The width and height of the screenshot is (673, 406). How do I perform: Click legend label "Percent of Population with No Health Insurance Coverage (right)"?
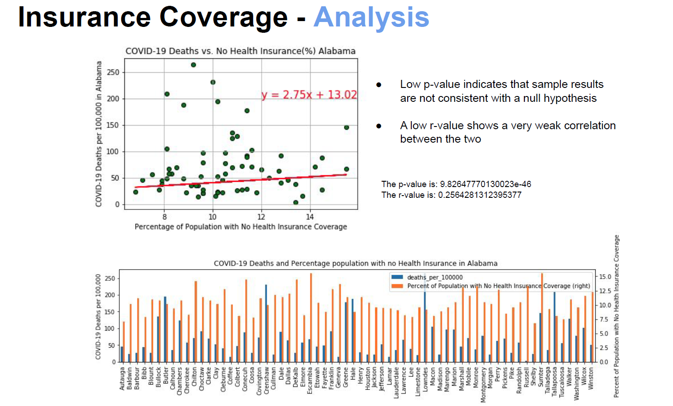[498, 286]
